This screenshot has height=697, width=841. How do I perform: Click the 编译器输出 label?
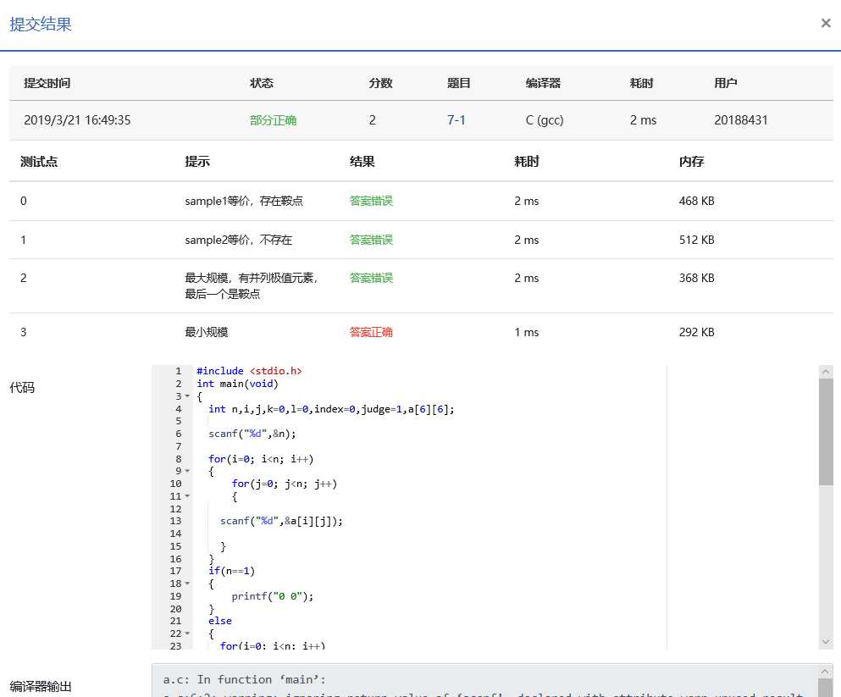[x=41, y=687]
